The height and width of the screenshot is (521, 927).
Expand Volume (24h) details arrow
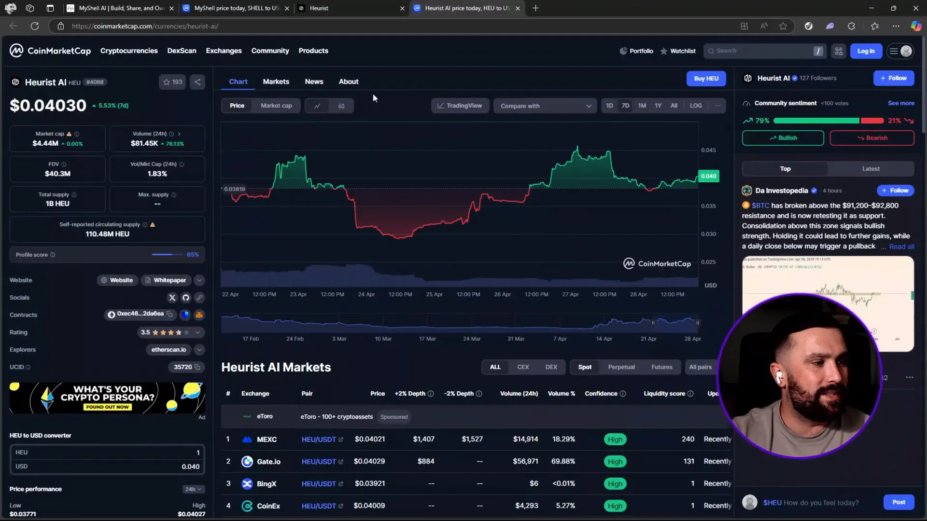[179, 134]
